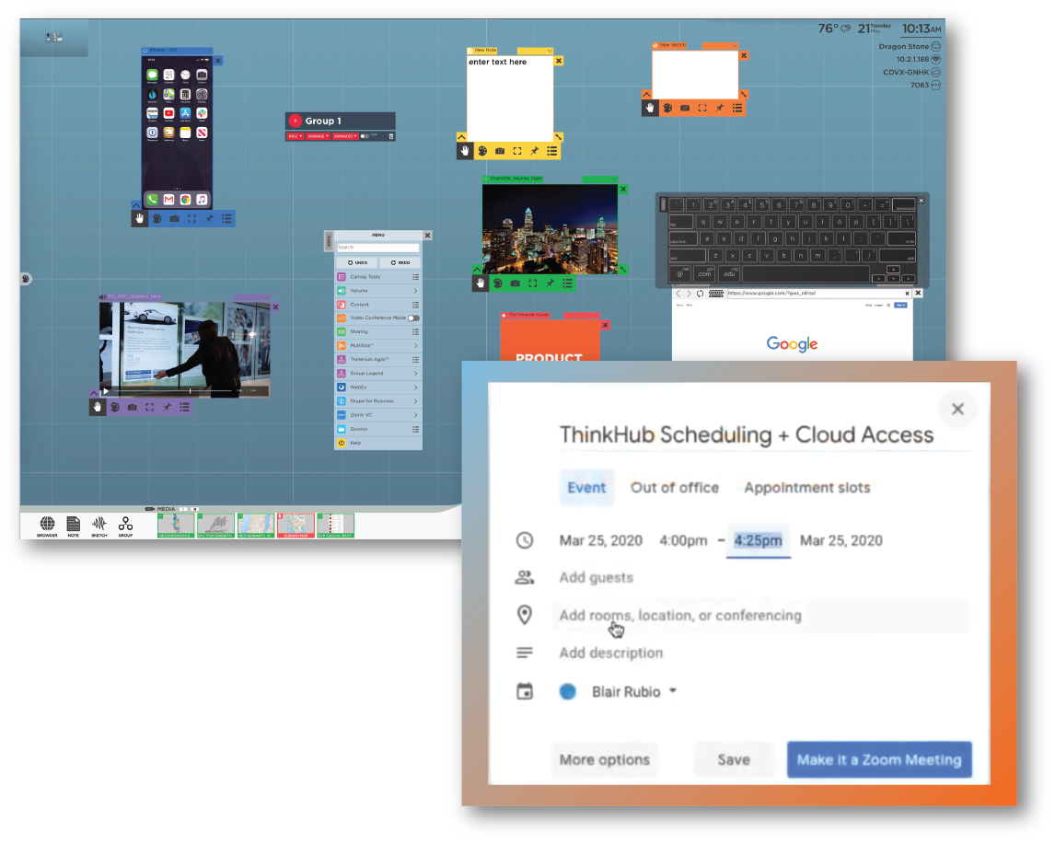
Task: Select hand tool on the purple video toolbar
Action: coord(98,407)
